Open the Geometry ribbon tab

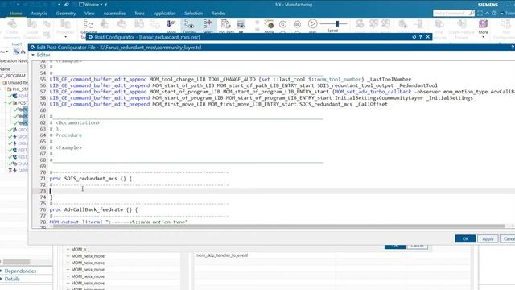66,14
